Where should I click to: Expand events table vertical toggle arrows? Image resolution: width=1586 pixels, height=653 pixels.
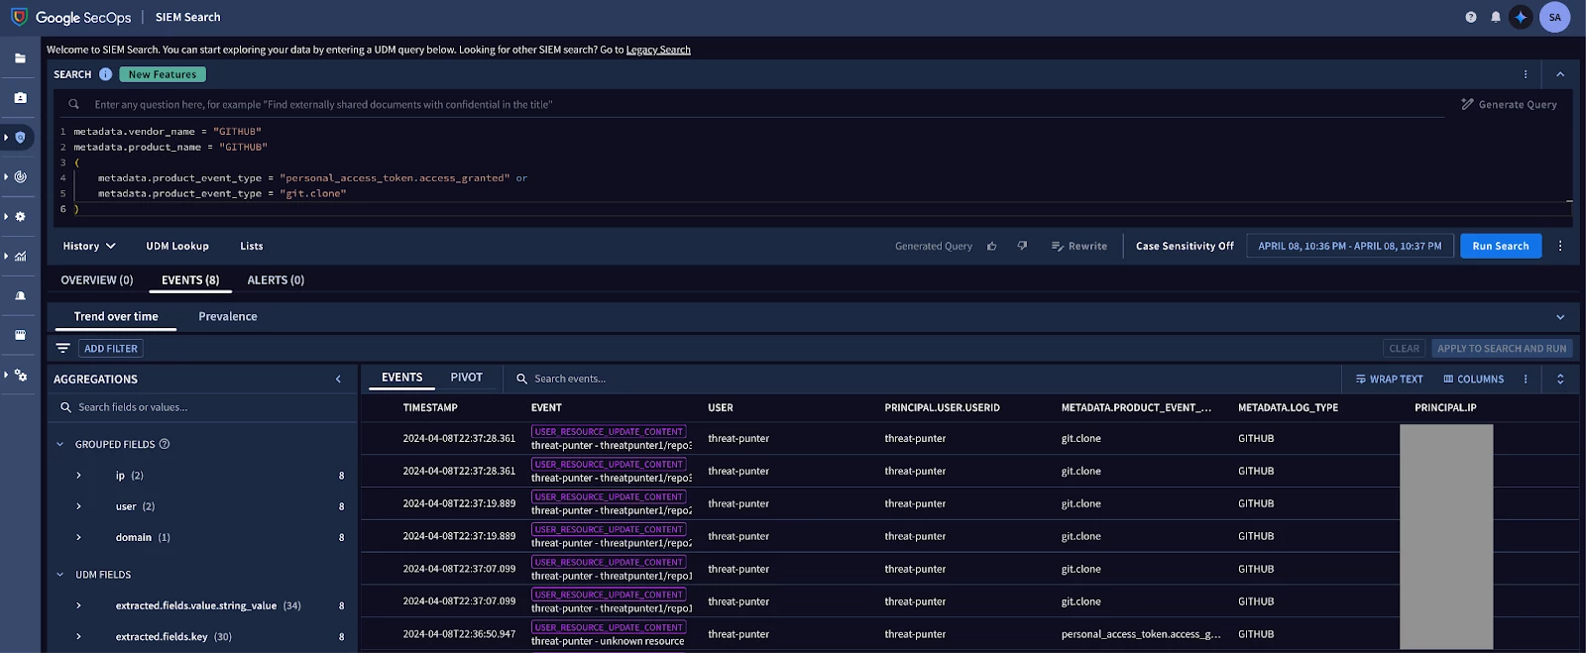1560,379
